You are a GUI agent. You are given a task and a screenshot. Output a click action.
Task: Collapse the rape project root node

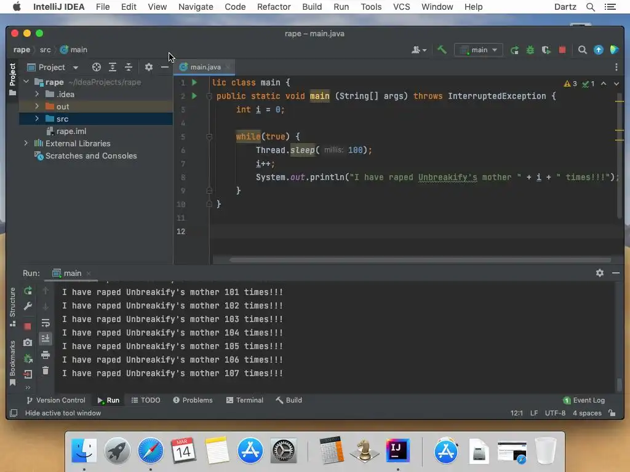(26, 82)
